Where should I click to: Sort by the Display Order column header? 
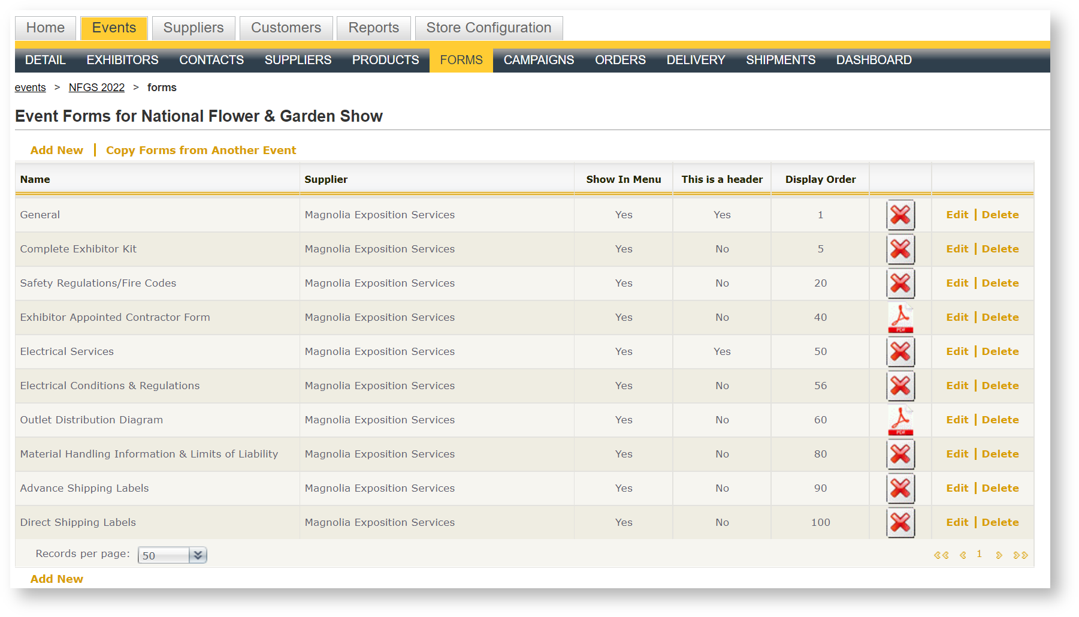(x=820, y=179)
